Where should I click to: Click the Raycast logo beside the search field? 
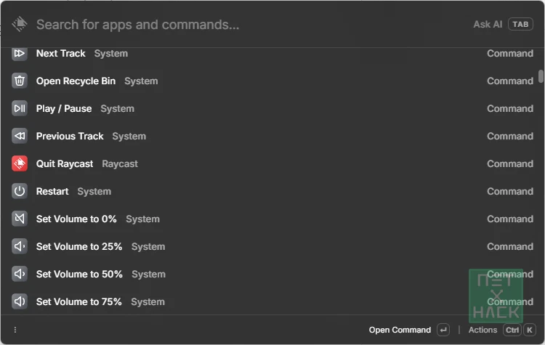pos(20,24)
